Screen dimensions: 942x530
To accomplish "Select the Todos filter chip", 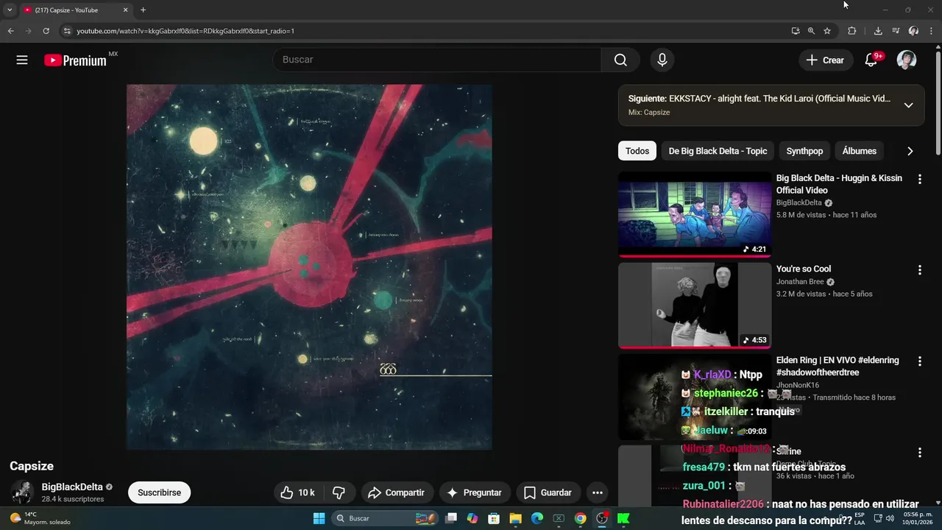I will click(x=637, y=151).
